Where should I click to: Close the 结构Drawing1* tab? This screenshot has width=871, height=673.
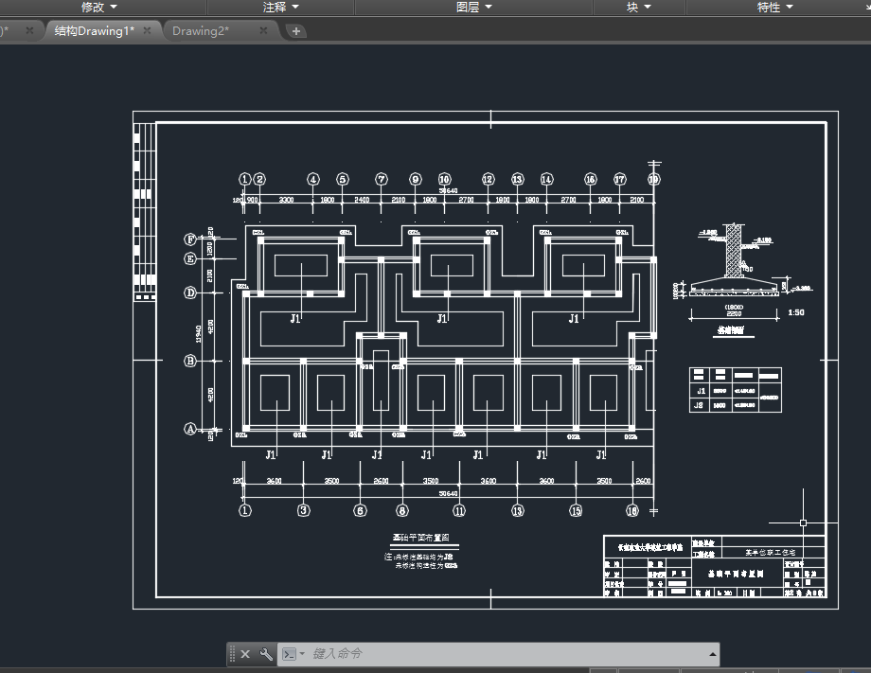point(147,30)
